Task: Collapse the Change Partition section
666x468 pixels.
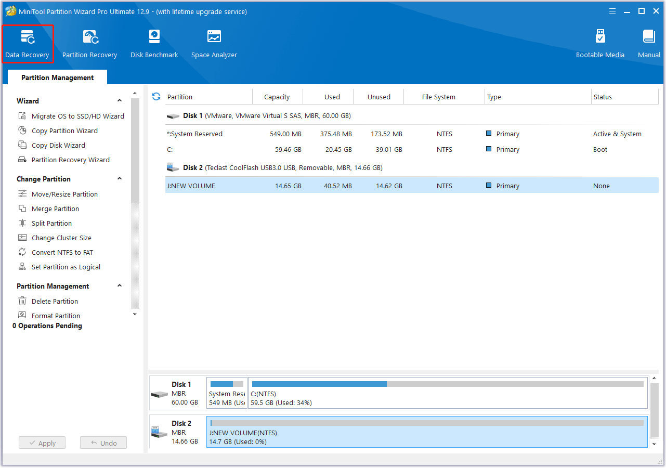Action: pos(120,179)
